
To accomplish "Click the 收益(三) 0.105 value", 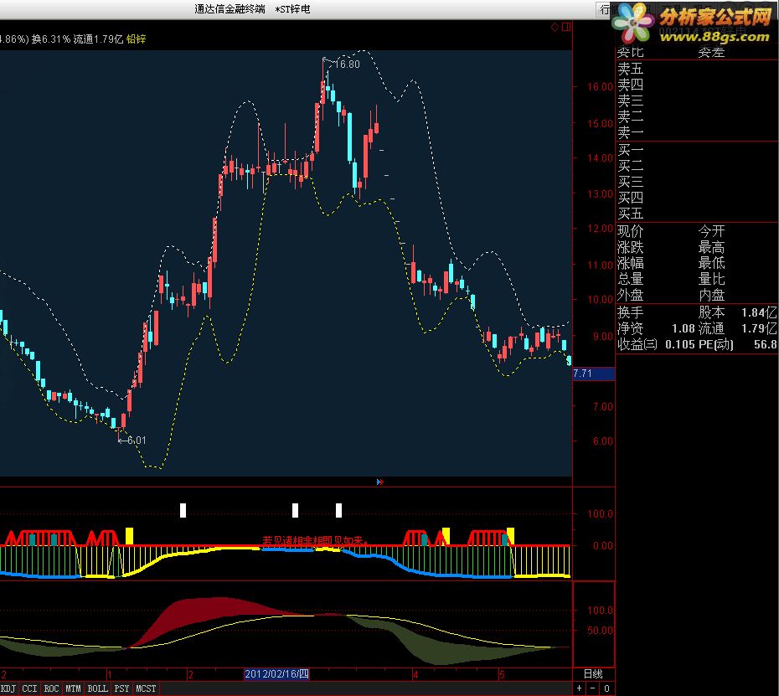I will click(x=656, y=344).
